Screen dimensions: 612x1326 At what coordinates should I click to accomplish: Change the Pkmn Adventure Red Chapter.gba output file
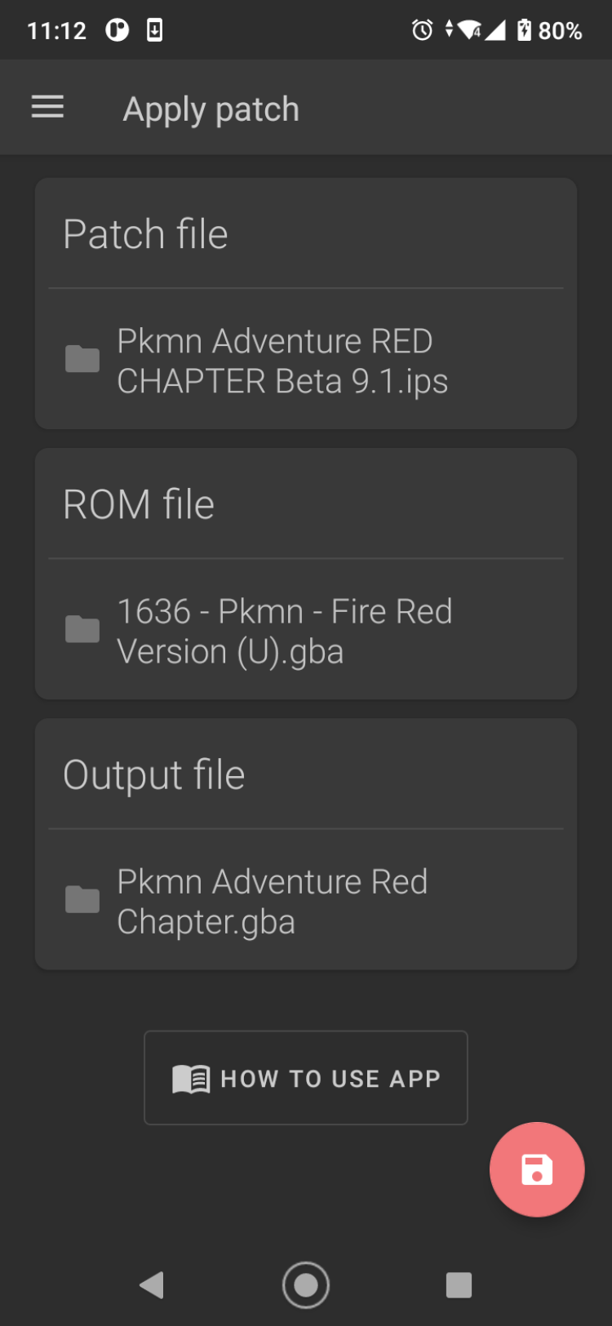272,901
